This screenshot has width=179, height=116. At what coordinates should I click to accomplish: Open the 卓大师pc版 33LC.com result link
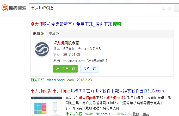coord(97,91)
